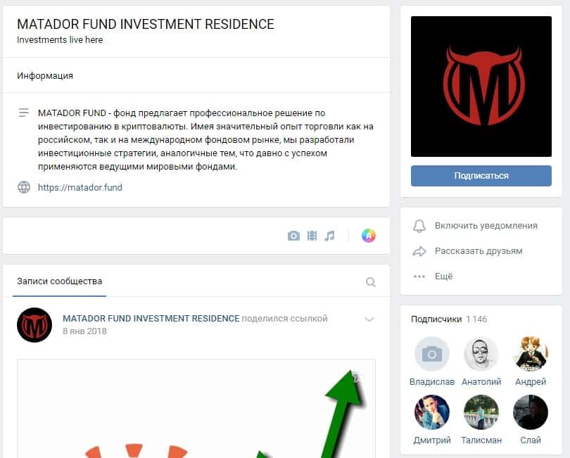Open the Matador red bull logo image
The image size is (570, 458).
481,87
